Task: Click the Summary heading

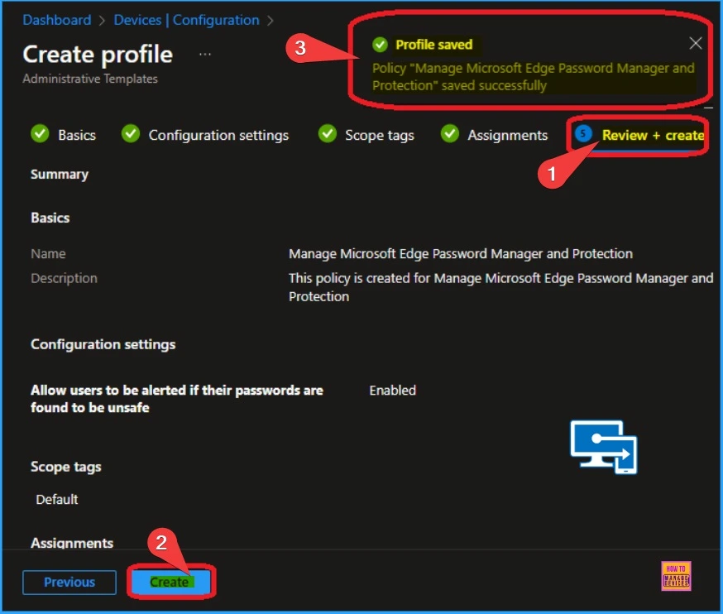Action: (x=60, y=175)
